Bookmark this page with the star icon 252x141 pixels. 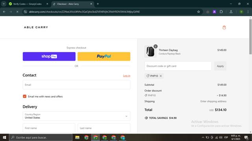coord(198,12)
